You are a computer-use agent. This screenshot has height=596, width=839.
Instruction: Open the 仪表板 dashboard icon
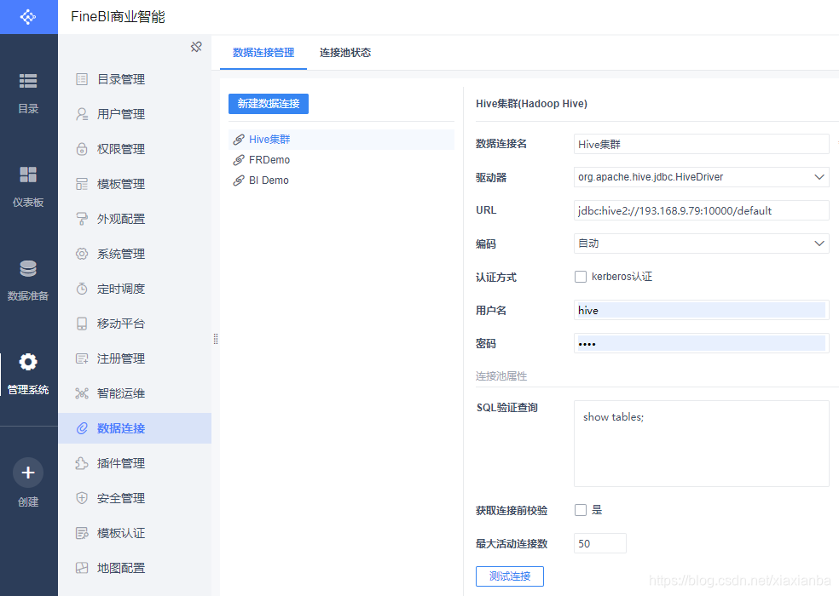28,175
